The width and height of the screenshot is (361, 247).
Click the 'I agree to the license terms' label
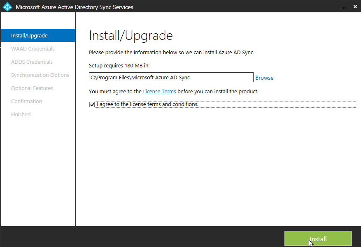(x=147, y=104)
